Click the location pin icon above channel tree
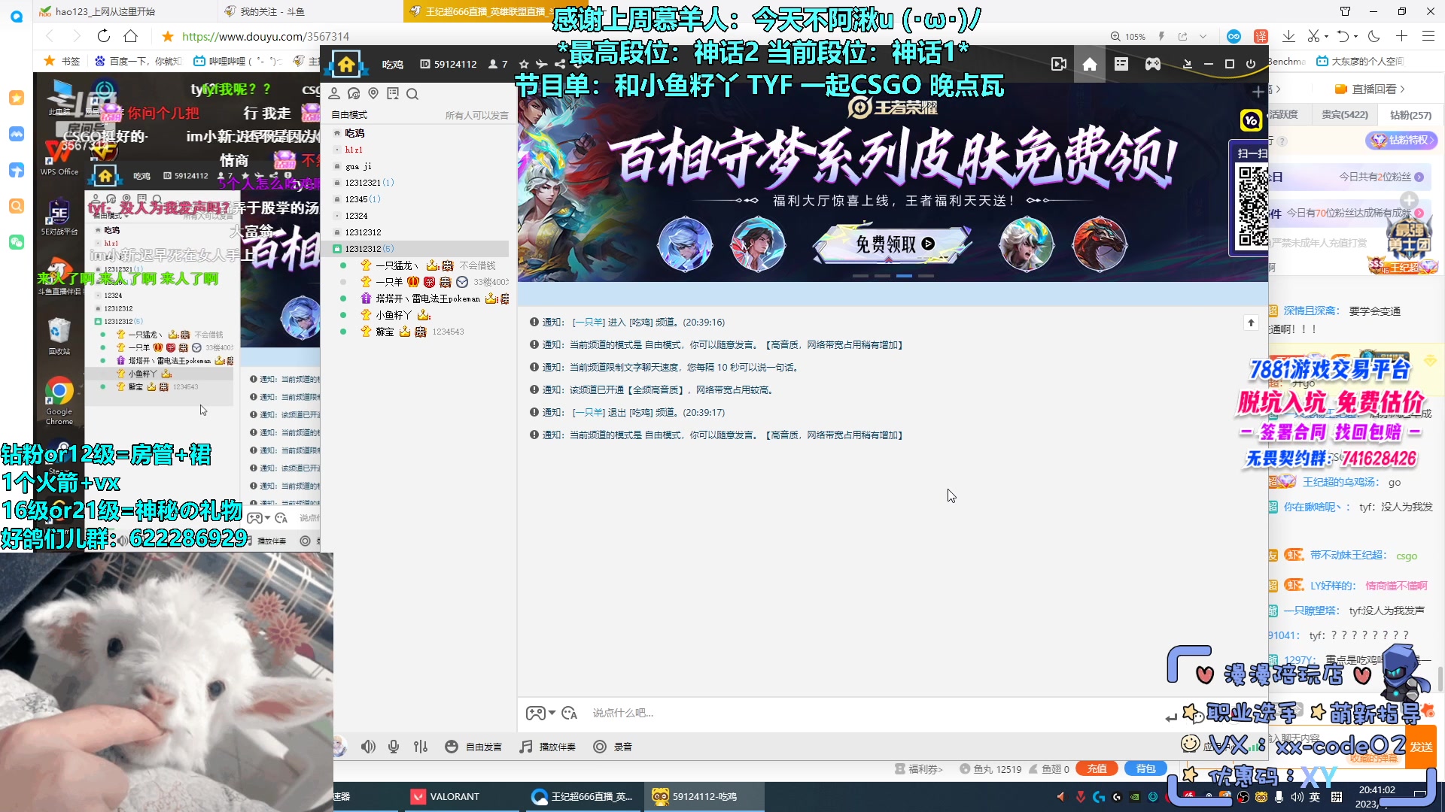Viewport: 1445px width, 812px height. (373, 93)
